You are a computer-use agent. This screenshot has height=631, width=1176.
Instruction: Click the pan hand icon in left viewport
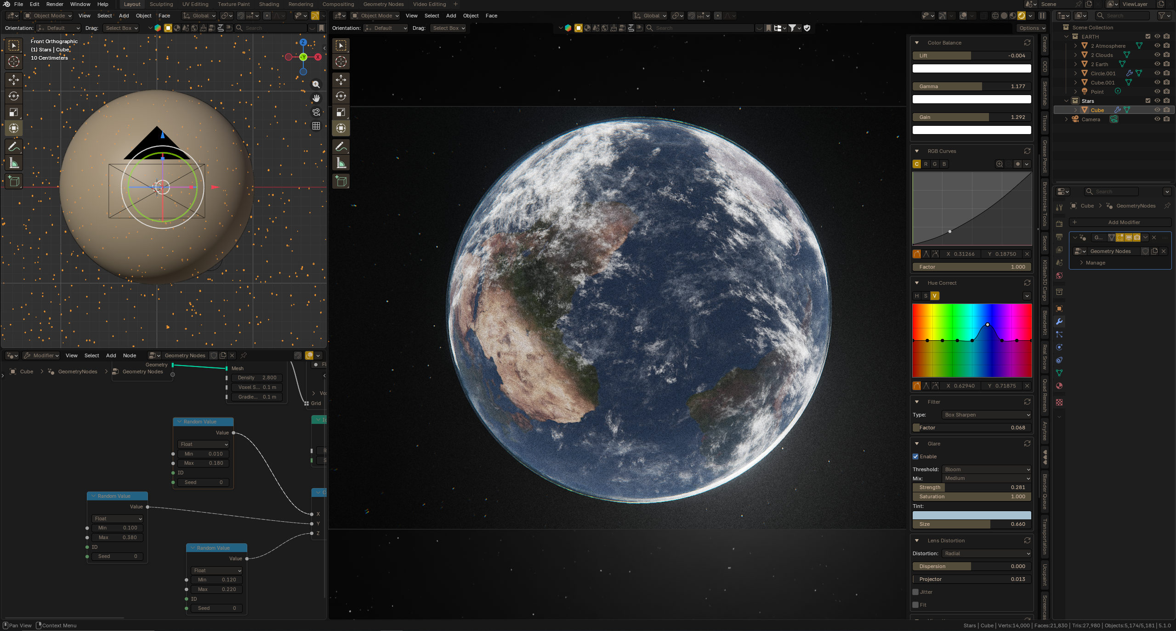pos(316,98)
